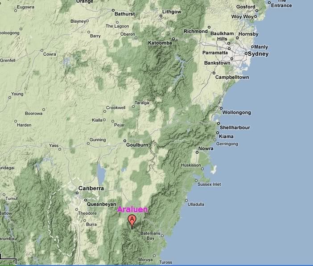Click the Parramatta label
This screenshot has height=266, width=313.
click(x=215, y=53)
